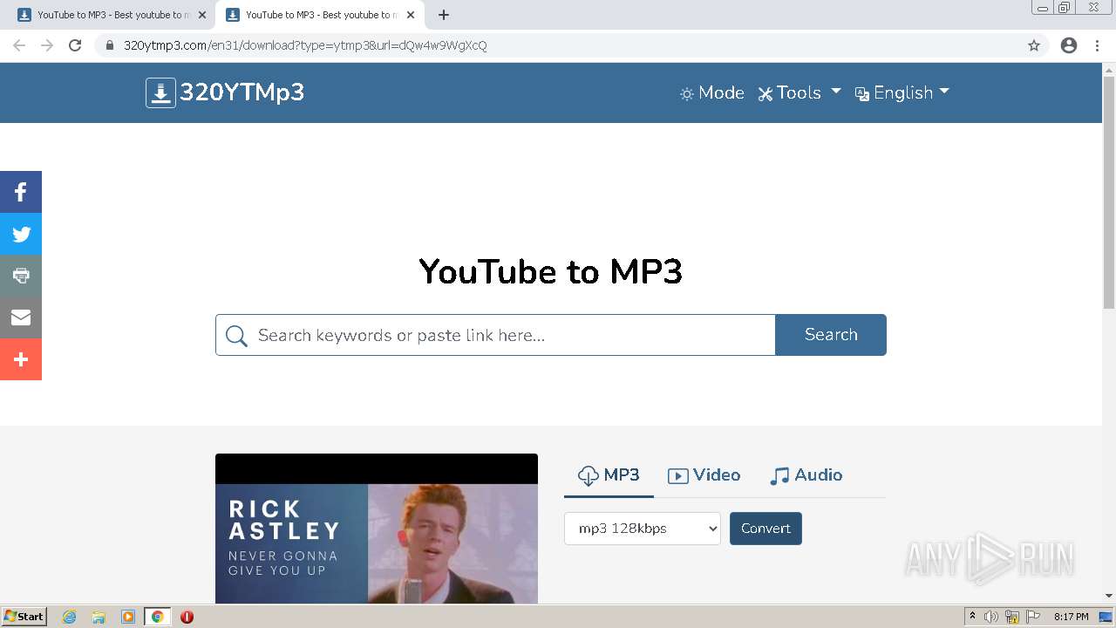Open the Chrome three-dot menu

1098,45
